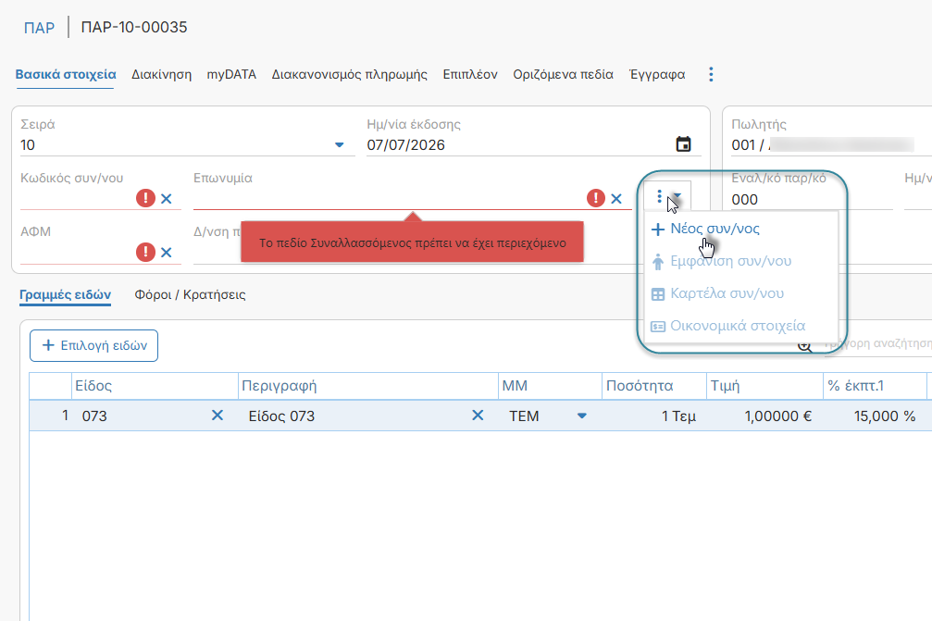The height and width of the screenshot is (621, 932).
Task: Clear the ΑΦΜ field with X
Action: (167, 253)
